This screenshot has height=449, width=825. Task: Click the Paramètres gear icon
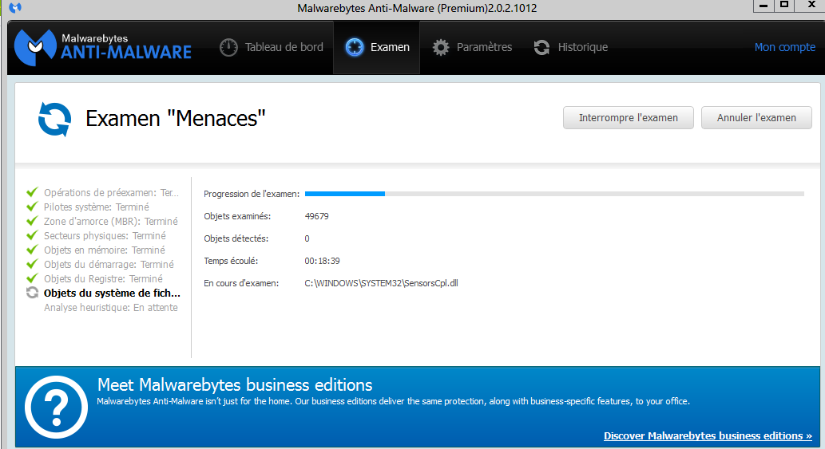441,47
